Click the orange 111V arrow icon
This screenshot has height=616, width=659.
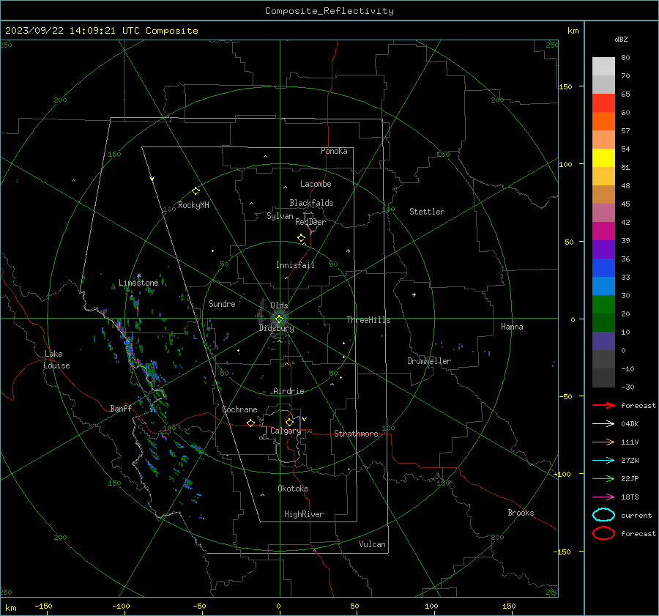603,442
